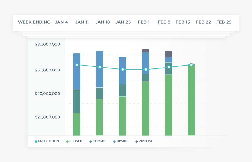This screenshot has height=162, width=252.
Task: Click the WEEK ENDING header label
Action: [34, 22]
